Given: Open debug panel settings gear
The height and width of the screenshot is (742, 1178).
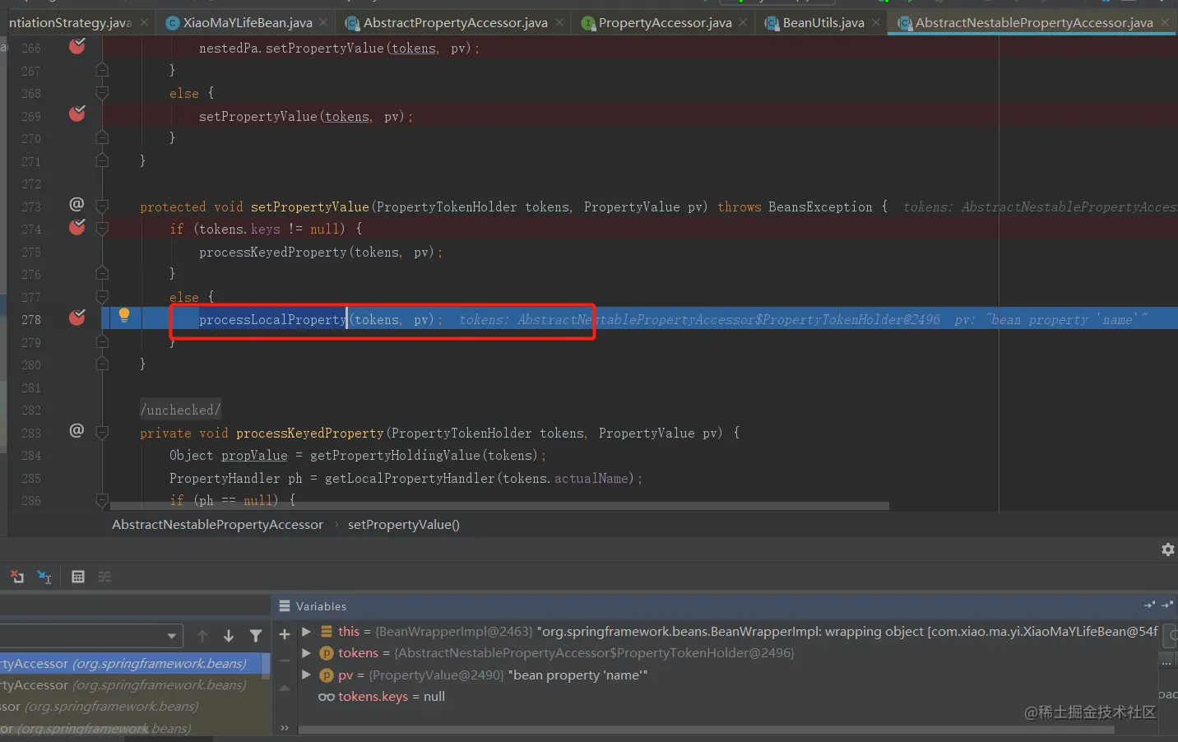Looking at the screenshot, I should [1167, 550].
